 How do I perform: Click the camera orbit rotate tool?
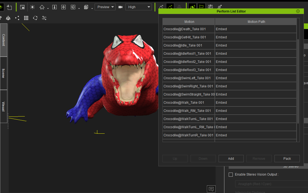73,7
